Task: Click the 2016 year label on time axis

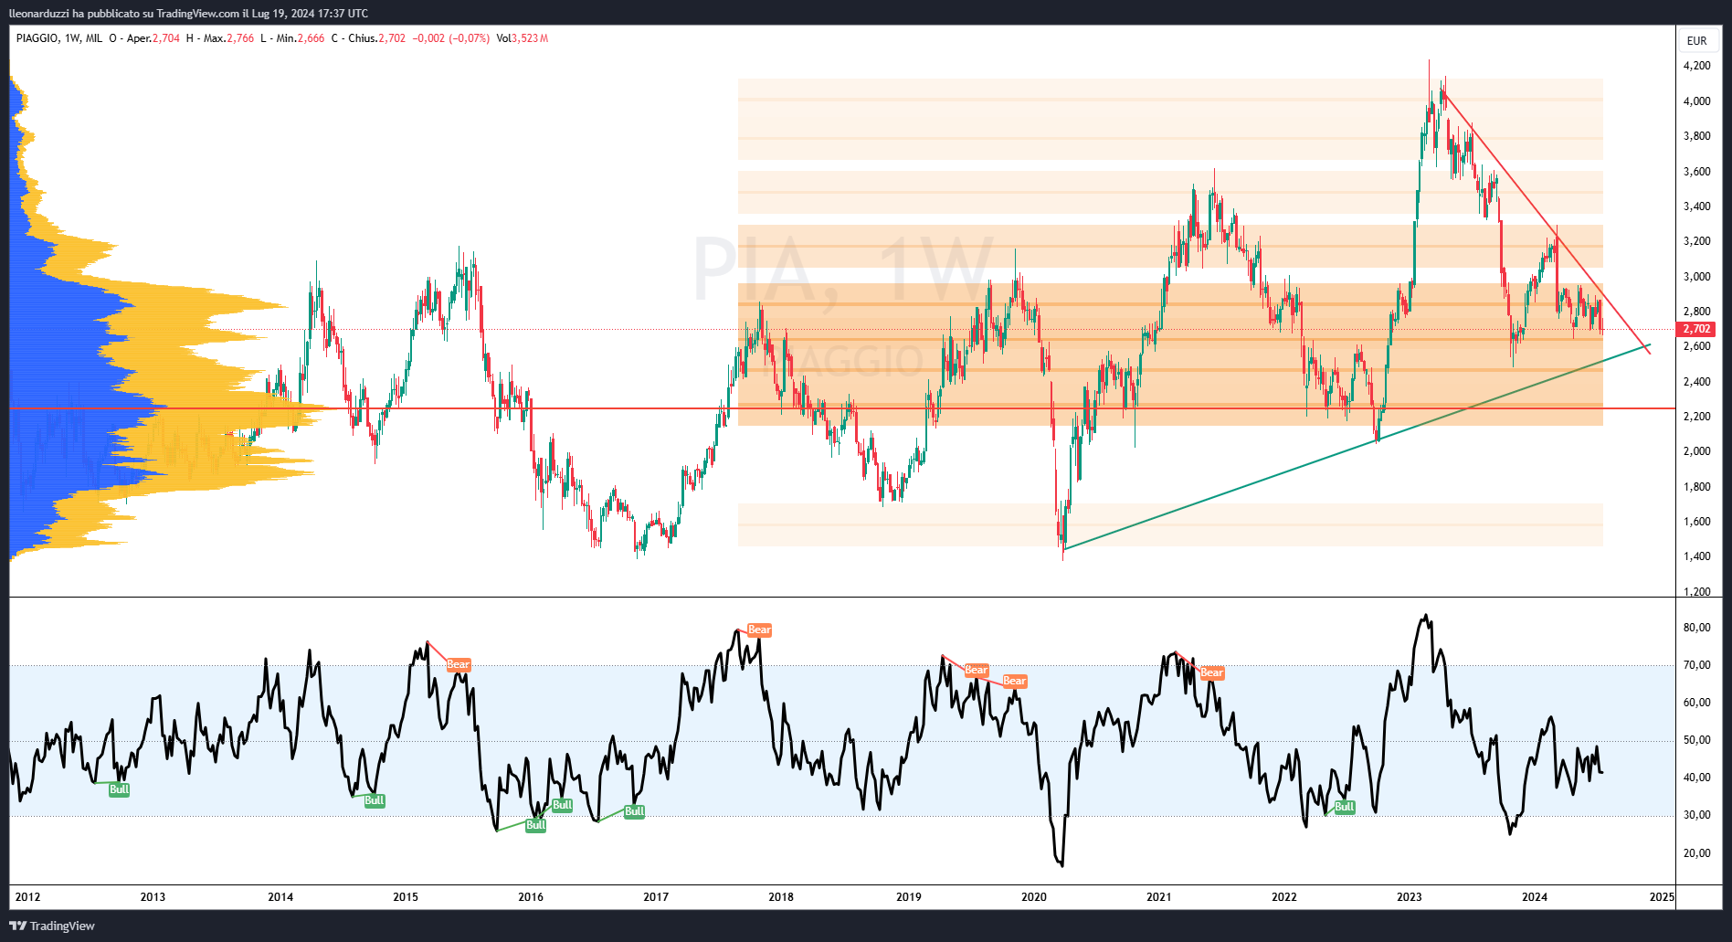Action: (x=531, y=897)
